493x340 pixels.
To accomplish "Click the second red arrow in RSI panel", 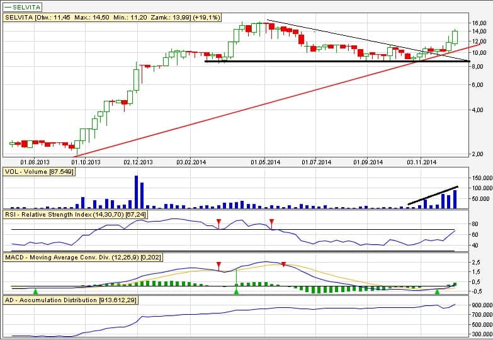I will [272, 222].
